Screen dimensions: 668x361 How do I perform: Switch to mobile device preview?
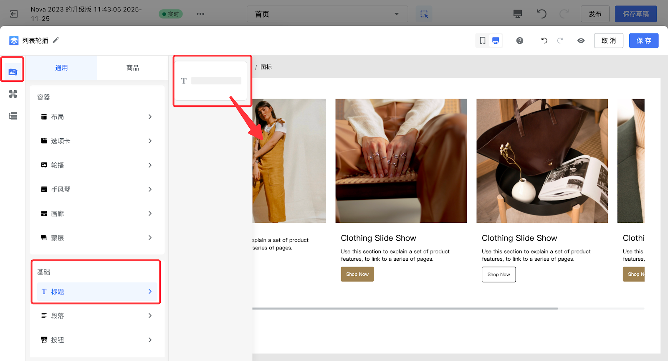[483, 41]
